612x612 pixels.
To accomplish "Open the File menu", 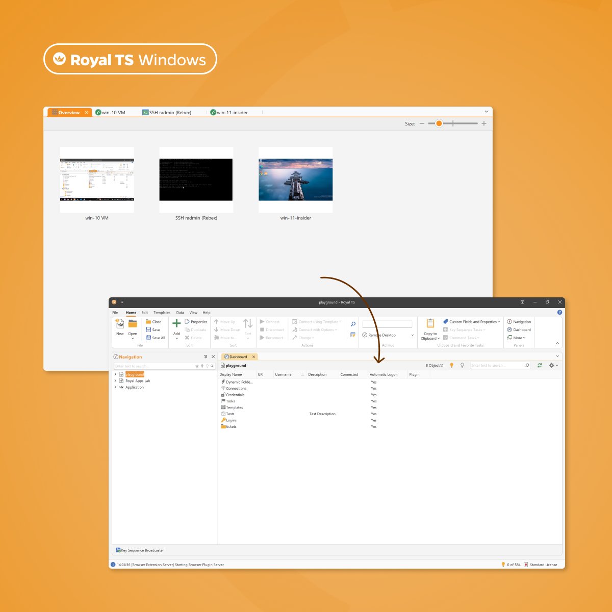I will [115, 313].
